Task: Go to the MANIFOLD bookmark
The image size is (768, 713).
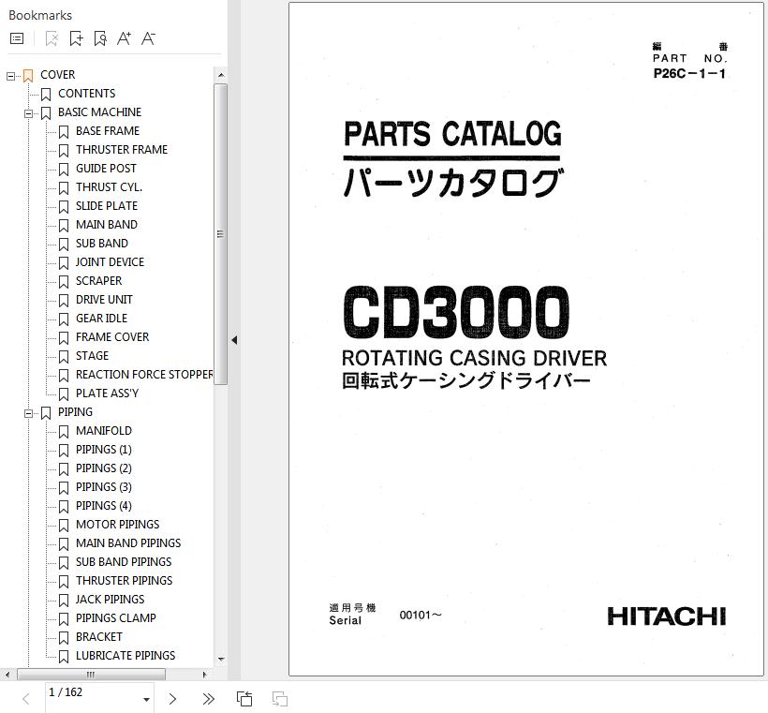Action: coord(103,431)
